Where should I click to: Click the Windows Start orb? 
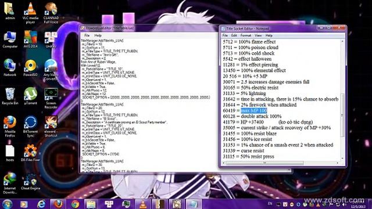(8, 204)
